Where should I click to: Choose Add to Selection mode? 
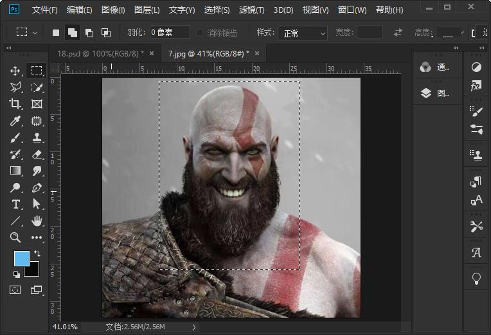click(x=73, y=33)
